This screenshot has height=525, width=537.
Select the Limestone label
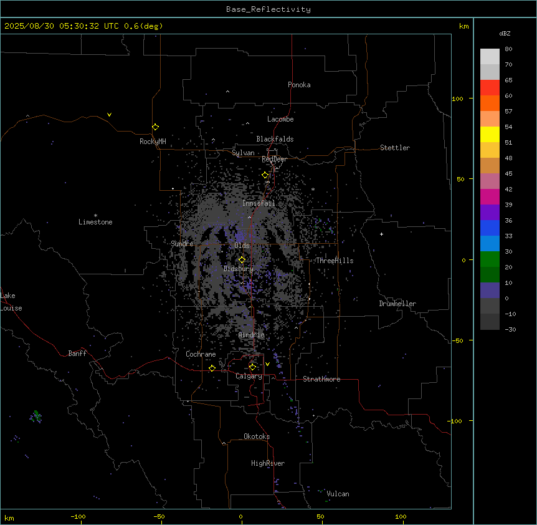[95, 222]
